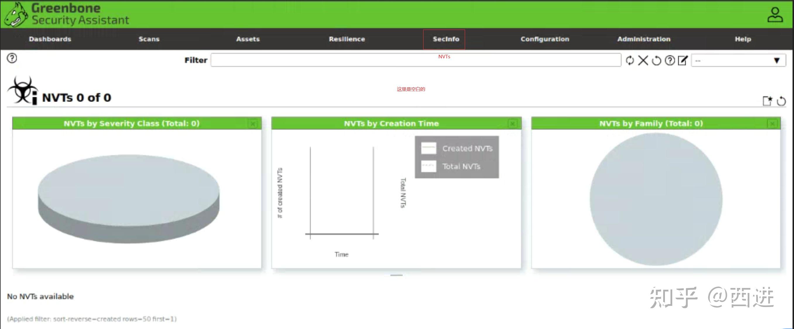Image resolution: width=794 pixels, height=329 pixels.
Task: Open the edit filter pencil icon
Action: pos(683,60)
